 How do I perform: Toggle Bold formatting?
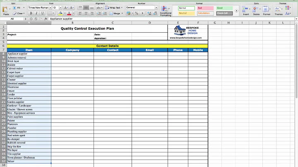(31, 13)
